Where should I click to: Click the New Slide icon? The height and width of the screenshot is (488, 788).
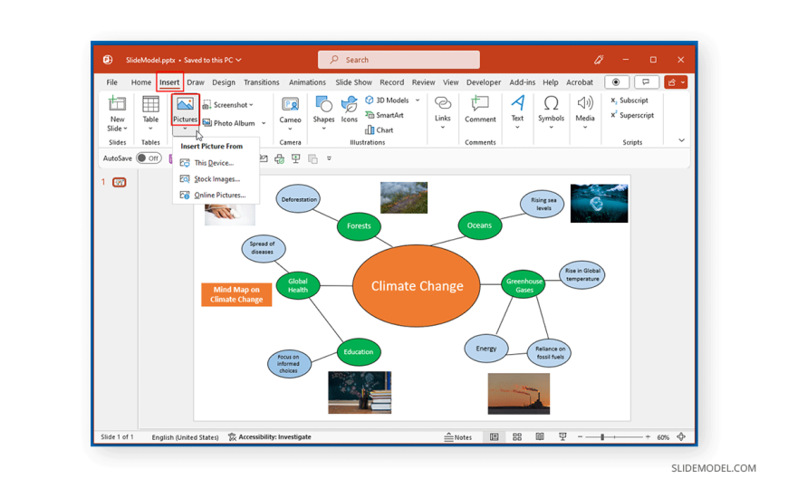click(117, 103)
